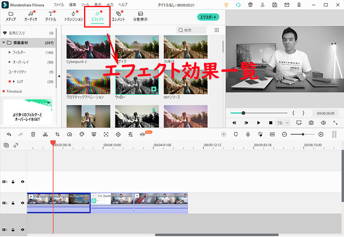Split clip with the scissors tool
Screen dimensions: 344x237
pos(45,134)
